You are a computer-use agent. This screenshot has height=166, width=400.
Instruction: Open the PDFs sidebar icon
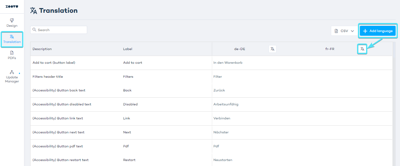[x=12, y=53]
